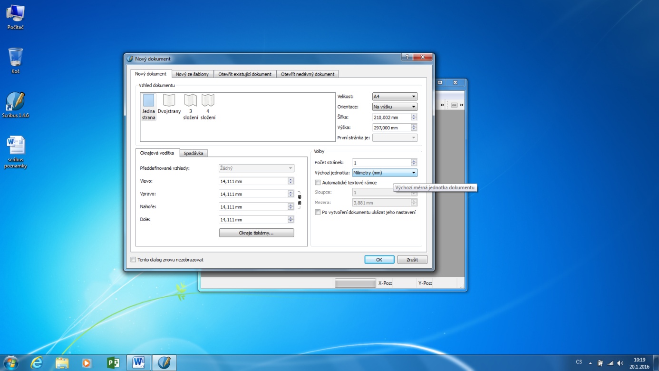Switch to Otevřít existující dokument tab
The image size is (659, 371).
(x=245, y=74)
